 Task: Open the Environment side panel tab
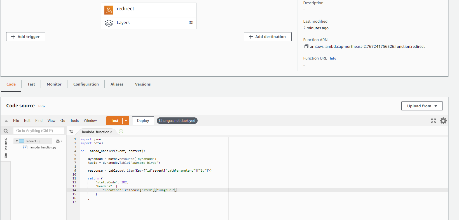pyautogui.click(x=5, y=148)
